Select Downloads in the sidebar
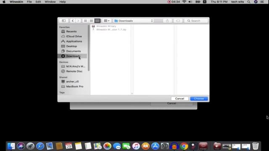269x151 pixels. click(72, 56)
